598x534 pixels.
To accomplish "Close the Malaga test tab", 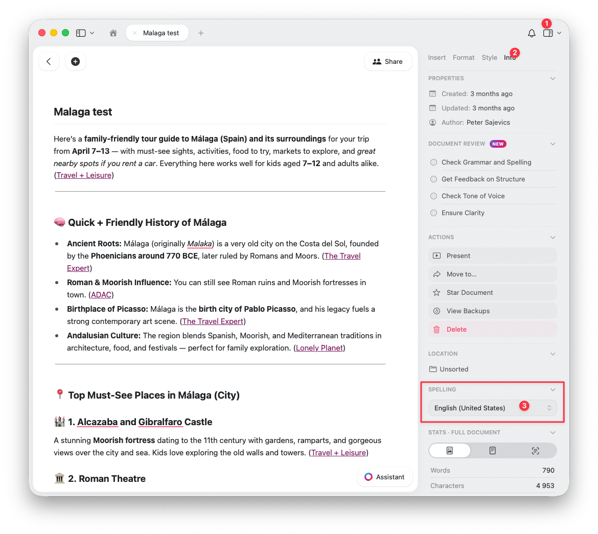I will tap(134, 33).
